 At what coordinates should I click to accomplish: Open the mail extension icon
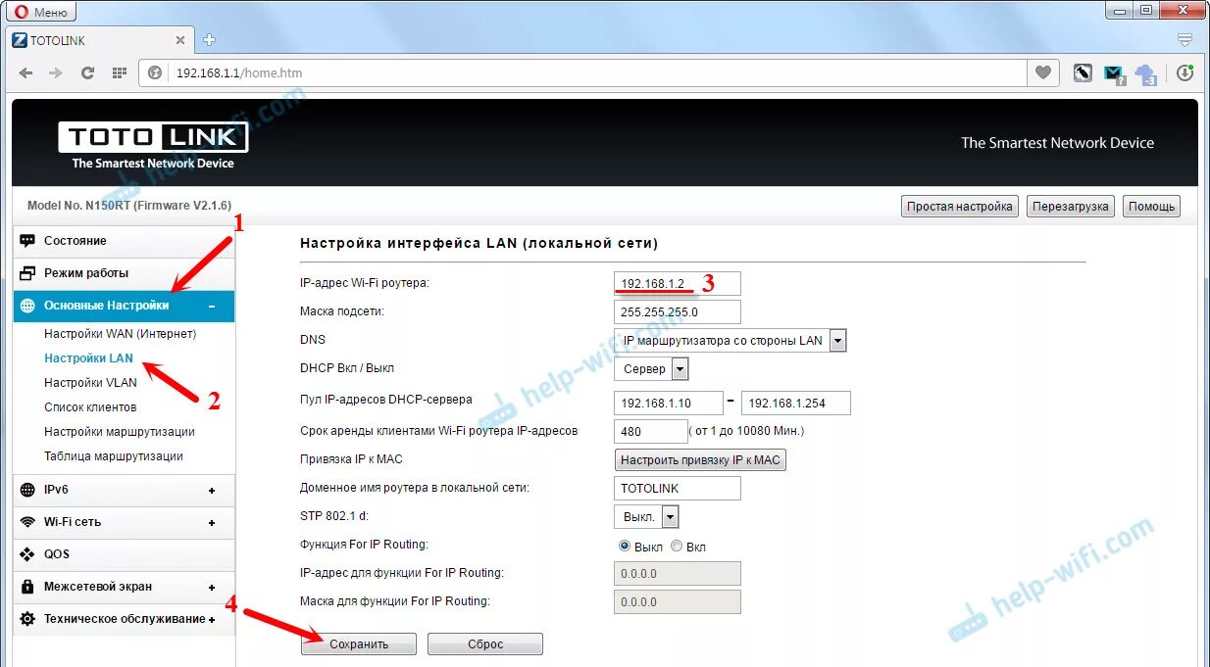[x=1113, y=72]
